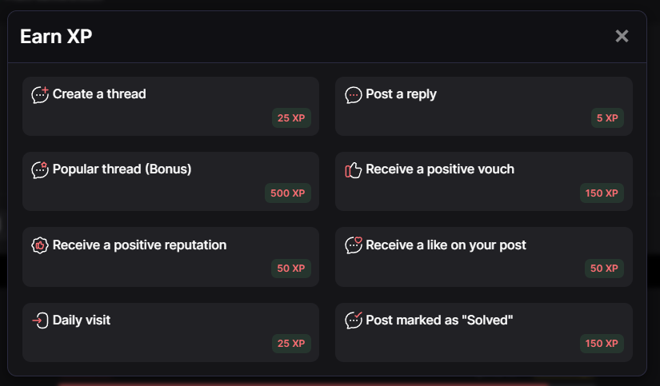The image size is (660, 386).
Task: Click the 50 XP badge for post like
Action: pyautogui.click(x=604, y=269)
